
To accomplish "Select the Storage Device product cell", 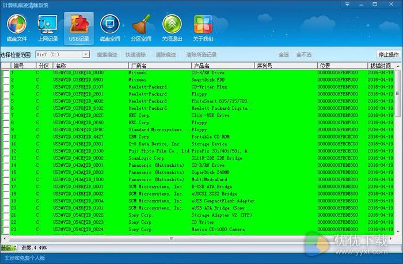I will tap(209, 144).
